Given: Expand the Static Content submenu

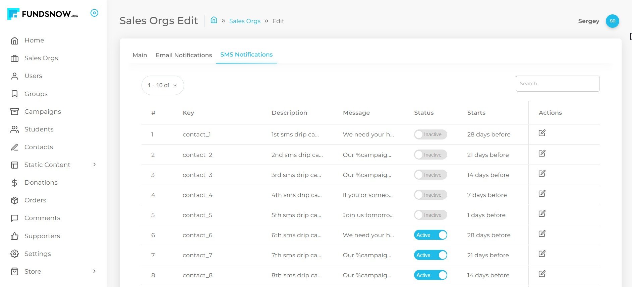Looking at the screenshot, I should (x=94, y=165).
